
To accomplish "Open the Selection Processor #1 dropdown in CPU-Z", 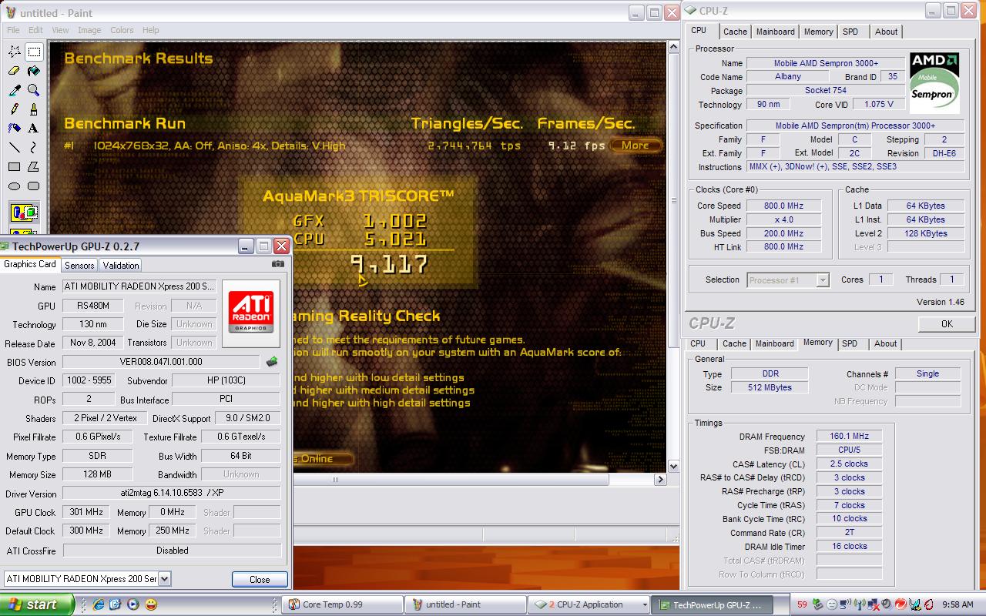I will [822, 280].
